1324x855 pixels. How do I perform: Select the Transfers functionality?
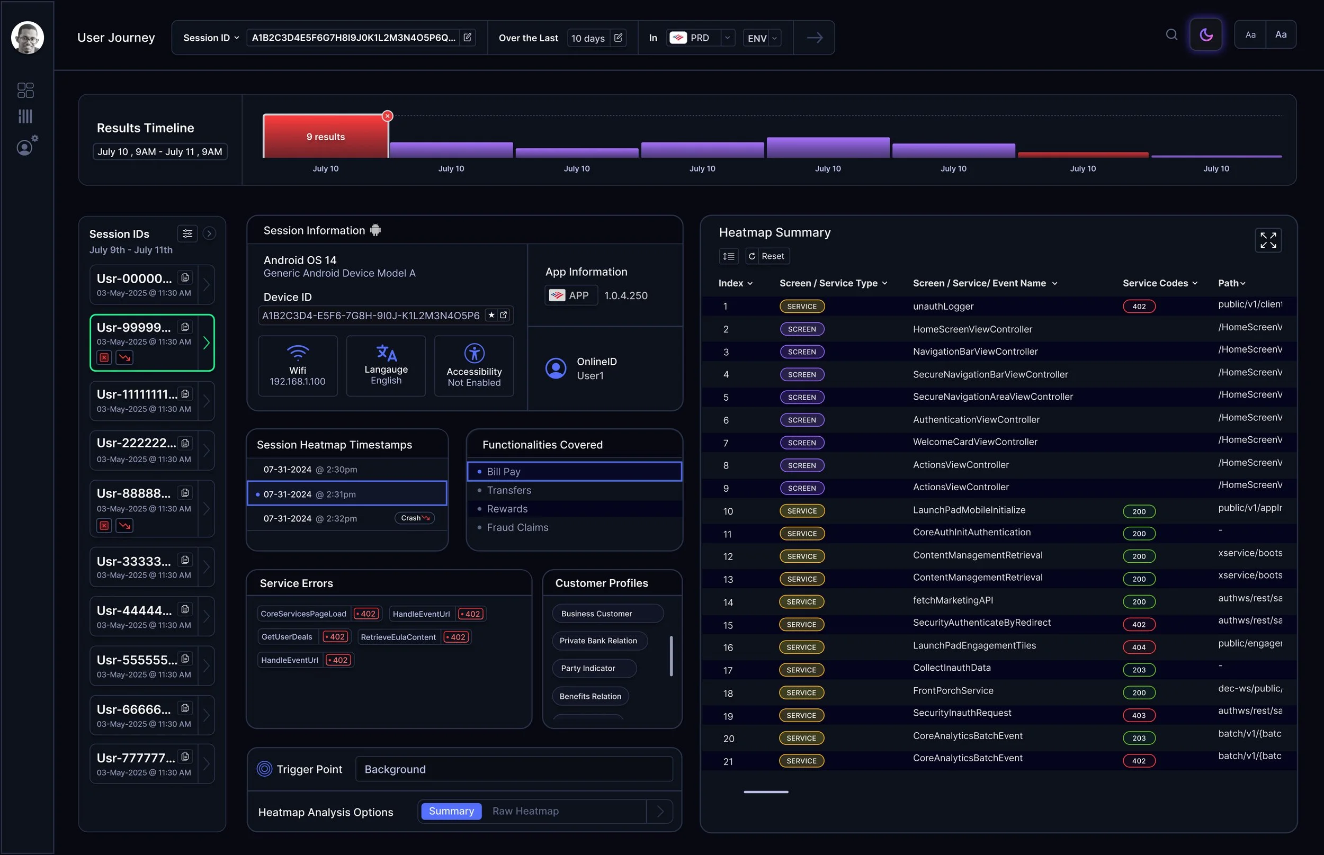coord(574,490)
